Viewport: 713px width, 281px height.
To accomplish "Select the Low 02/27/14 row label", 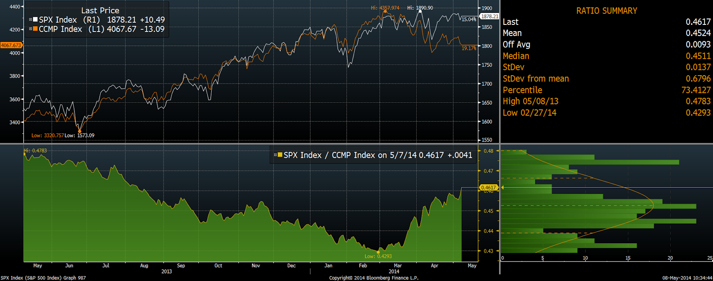I will (x=529, y=112).
